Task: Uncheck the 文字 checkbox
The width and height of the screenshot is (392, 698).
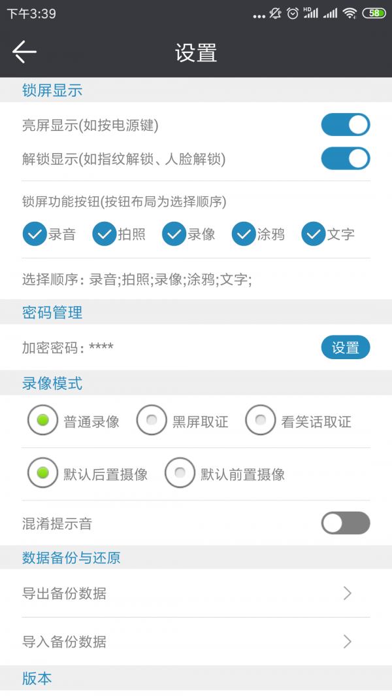Action: [x=312, y=234]
